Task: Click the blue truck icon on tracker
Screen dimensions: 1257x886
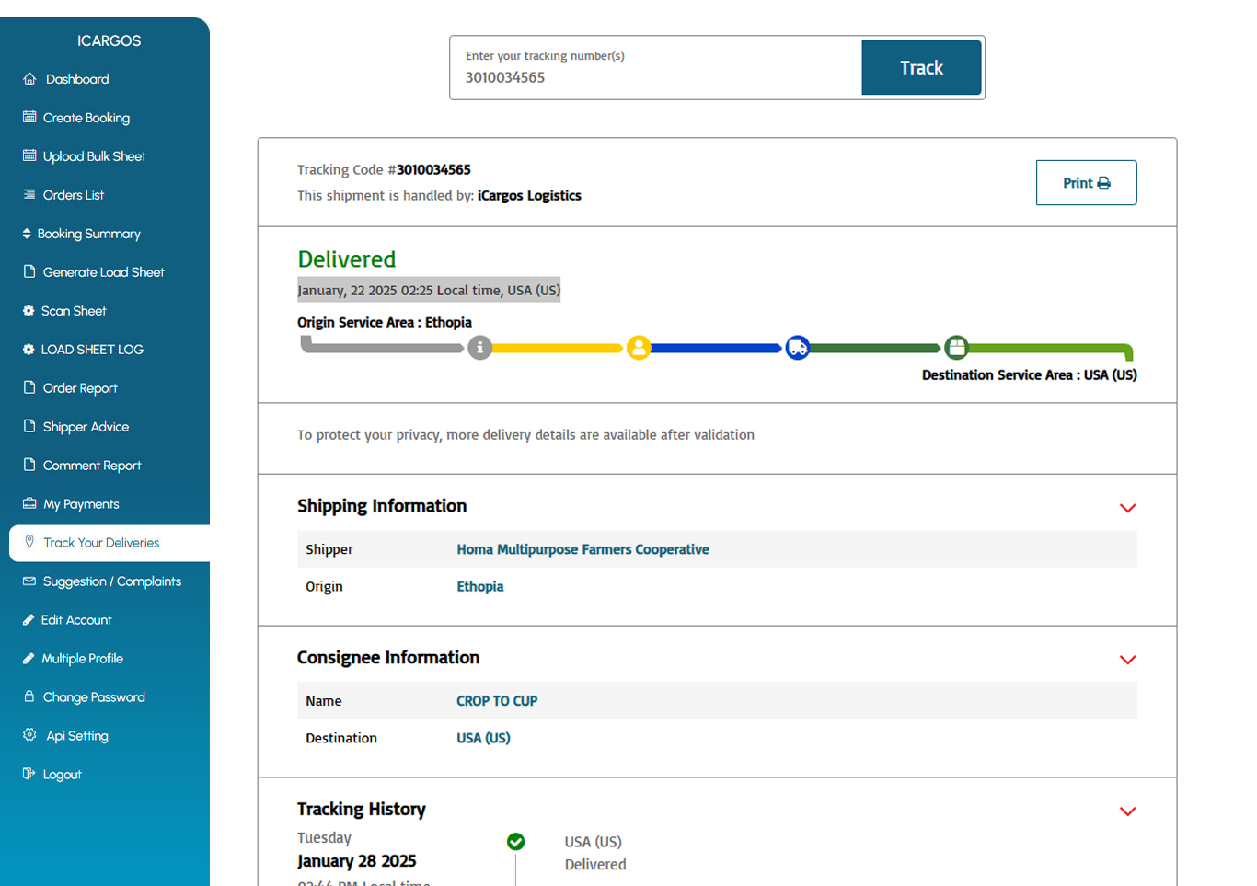Action: click(798, 348)
